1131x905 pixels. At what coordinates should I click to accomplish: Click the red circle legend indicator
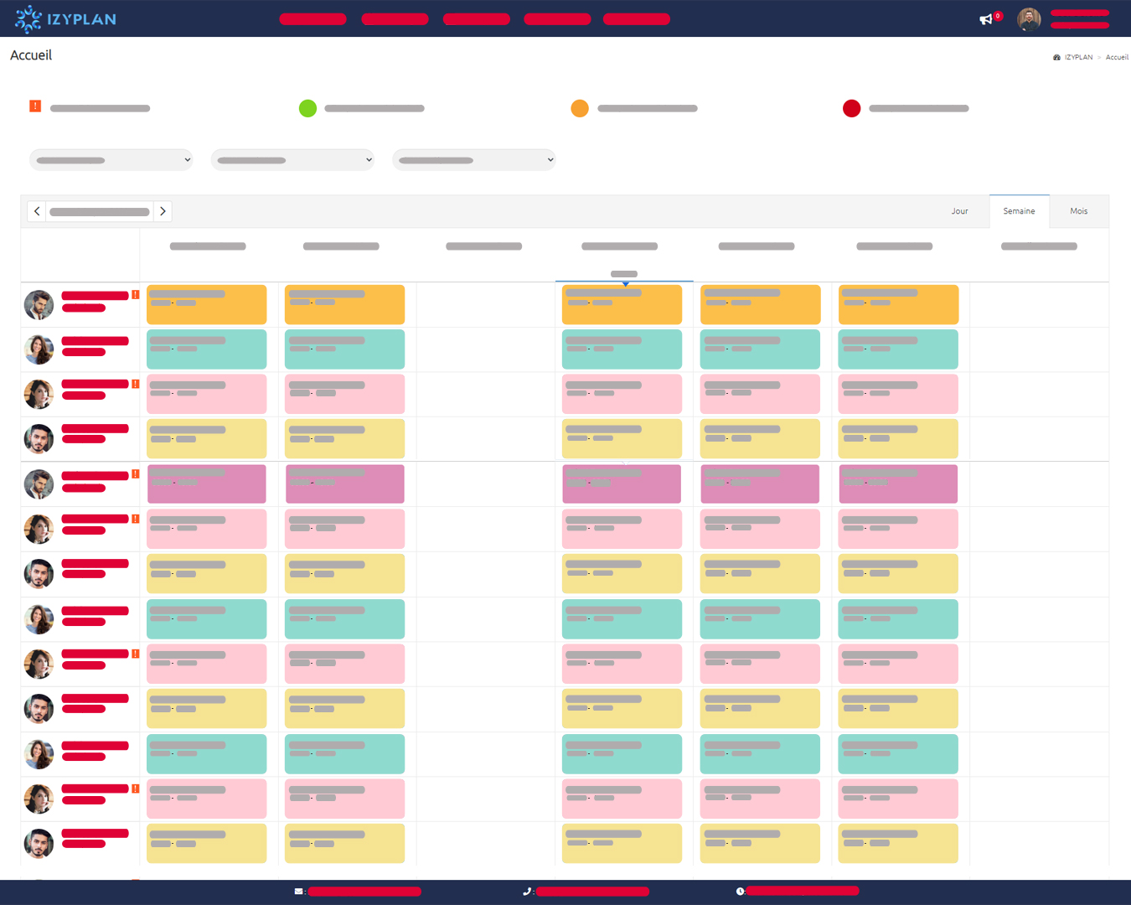point(851,108)
